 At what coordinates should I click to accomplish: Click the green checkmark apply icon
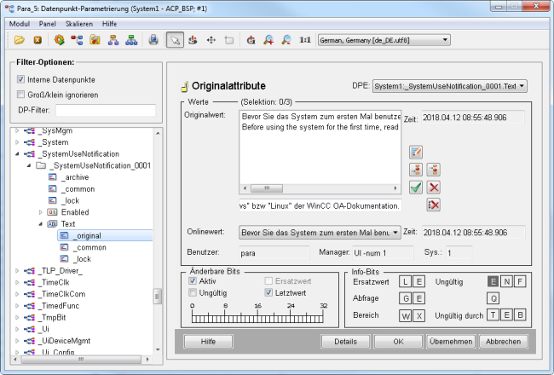click(x=416, y=187)
